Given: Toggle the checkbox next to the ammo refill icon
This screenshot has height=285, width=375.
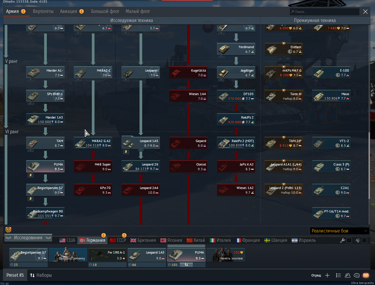Looking at the screenshot, I should pyautogui.click(x=364, y=240).
